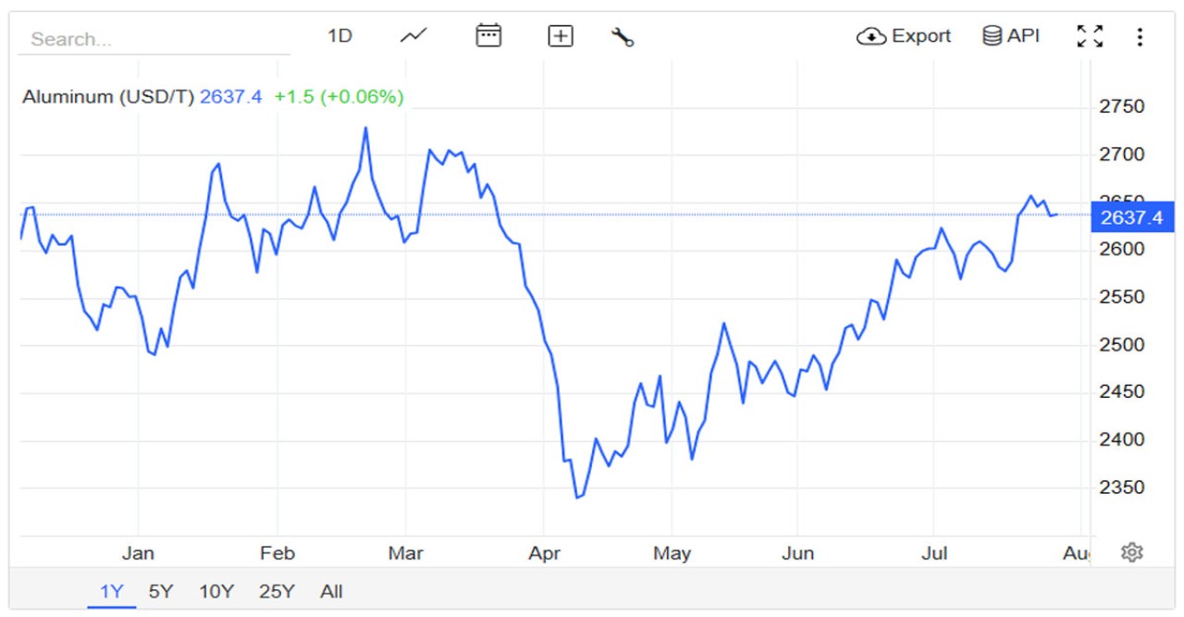Select the line chart type icon
The width and height of the screenshot is (1184, 617).
pyautogui.click(x=413, y=35)
